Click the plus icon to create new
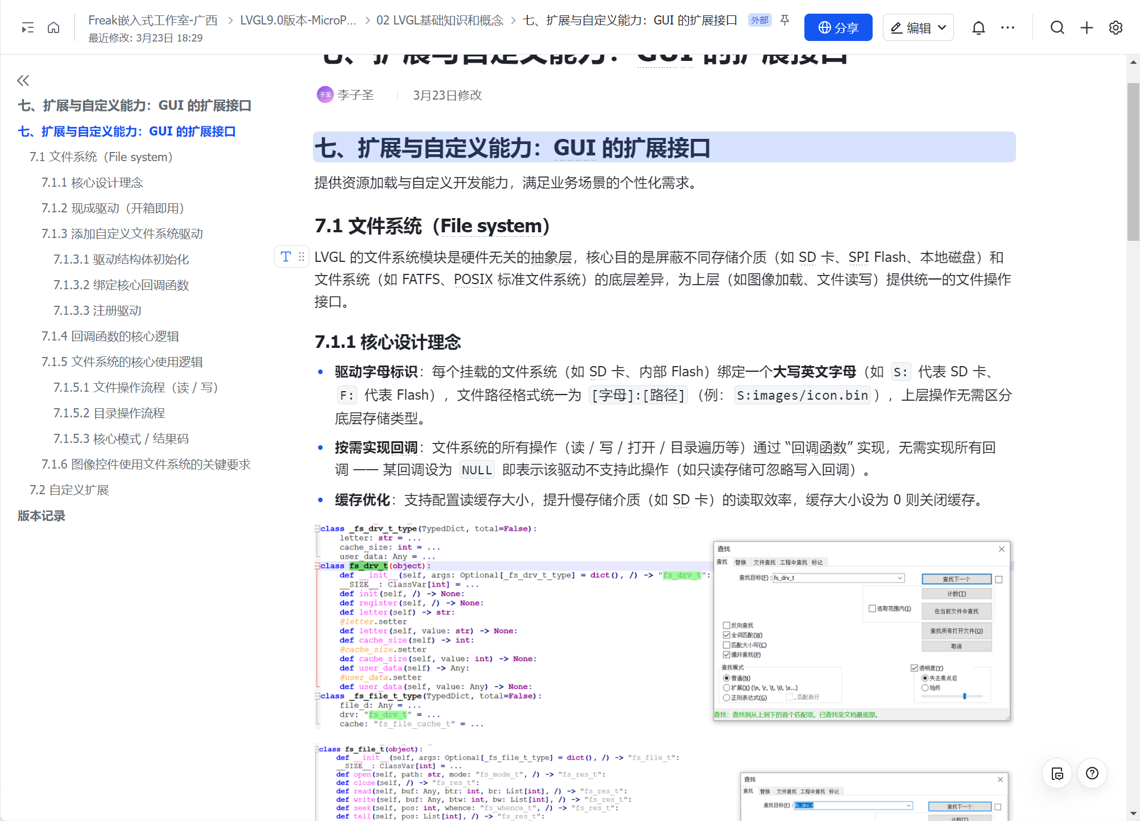 [1087, 27]
